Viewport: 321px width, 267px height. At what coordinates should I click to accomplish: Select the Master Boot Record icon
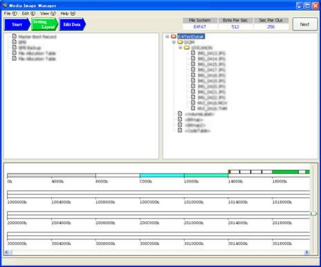[15, 37]
